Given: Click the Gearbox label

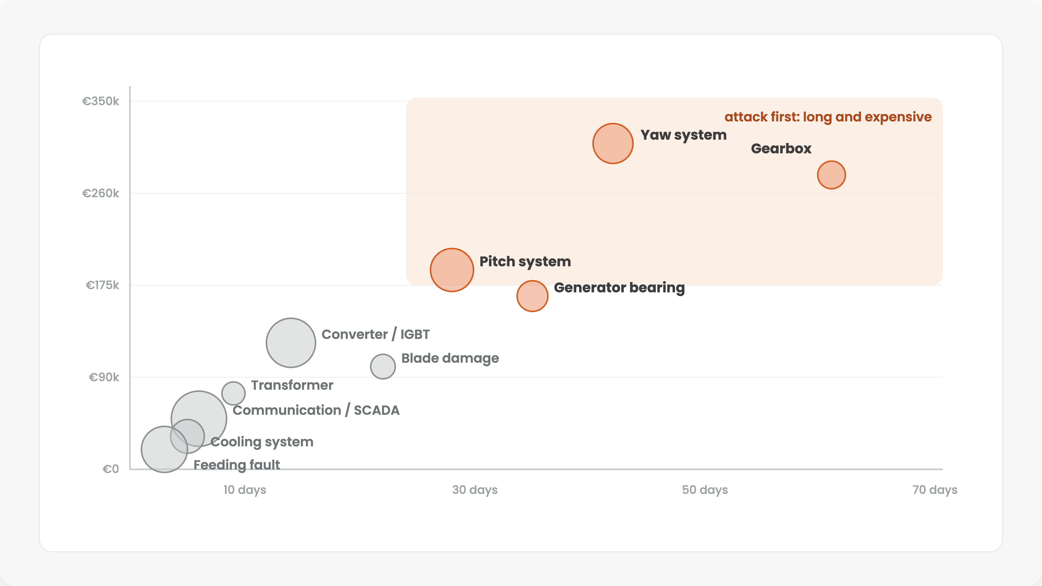Looking at the screenshot, I should point(781,148).
